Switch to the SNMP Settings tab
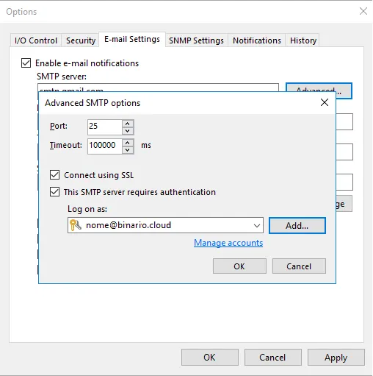Image resolution: width=373 pixels, height=376 pixels. [x=196, y=40]
